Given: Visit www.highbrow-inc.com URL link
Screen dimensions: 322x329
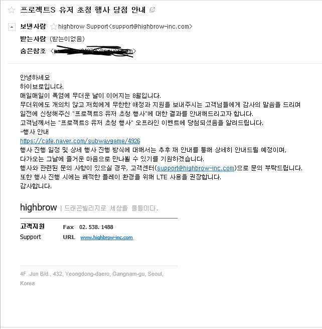Looking at the screenshot, I should 106,237.
